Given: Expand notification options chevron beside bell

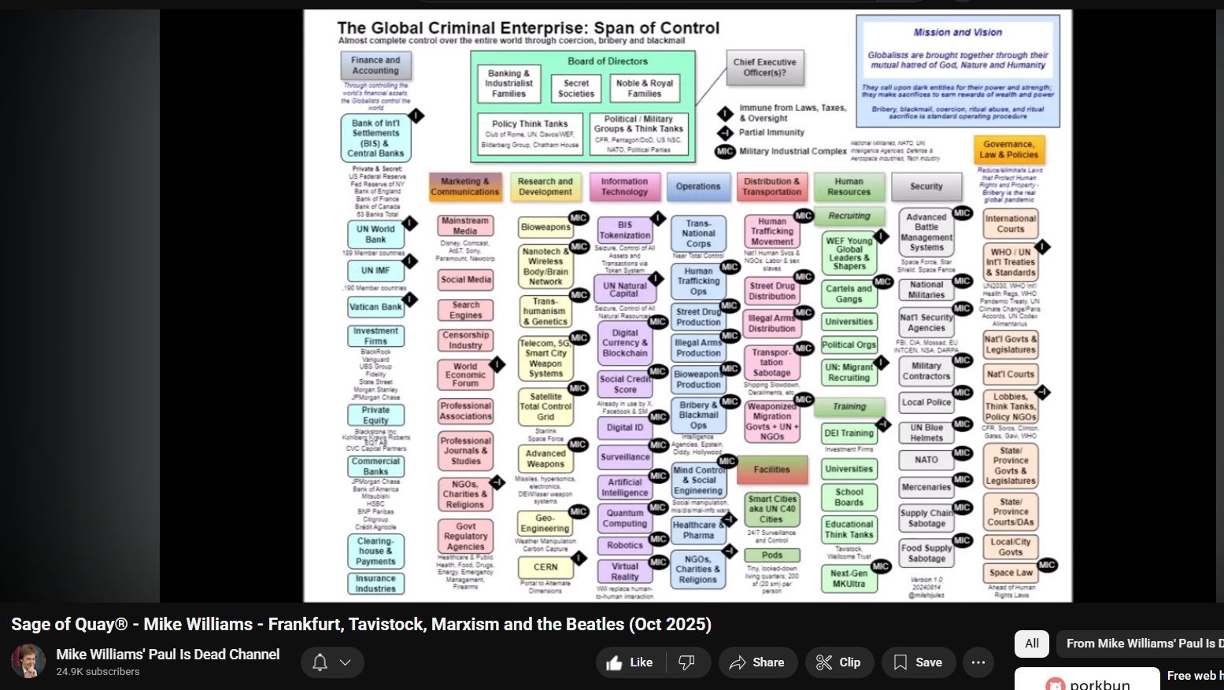Looking at the screenshot, I should click(345, 662).
